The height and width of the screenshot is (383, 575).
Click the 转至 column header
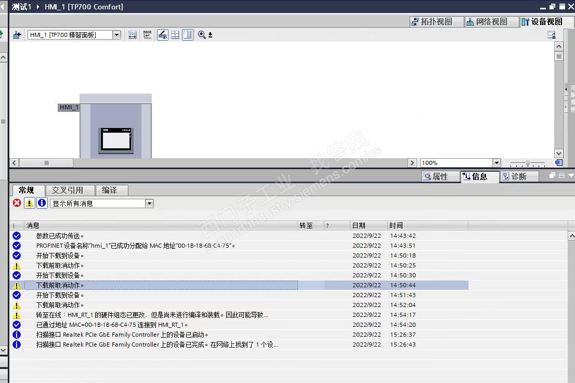click(310, 225)
